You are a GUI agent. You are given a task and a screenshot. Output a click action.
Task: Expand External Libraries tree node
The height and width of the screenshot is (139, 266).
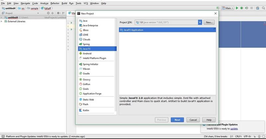click(x=2, y=21)
